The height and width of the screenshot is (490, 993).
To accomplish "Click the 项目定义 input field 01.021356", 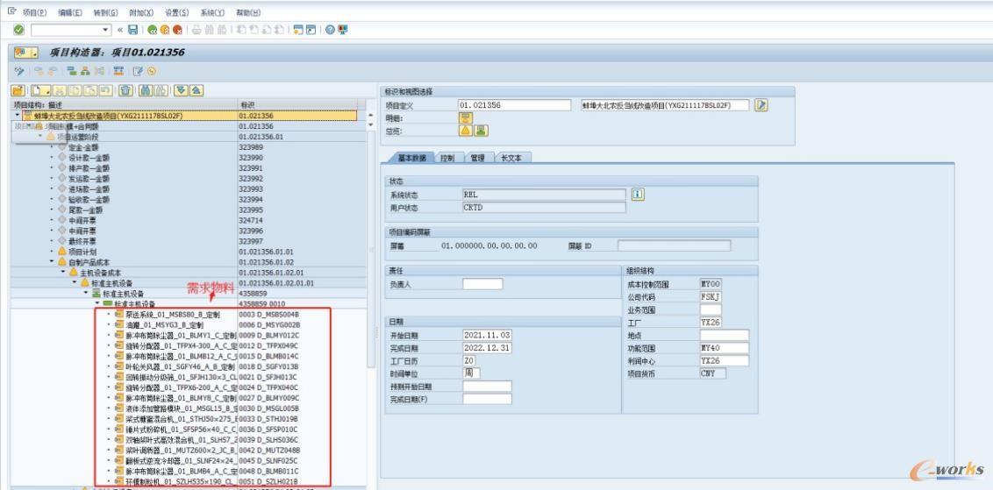I will click(514, 105).
